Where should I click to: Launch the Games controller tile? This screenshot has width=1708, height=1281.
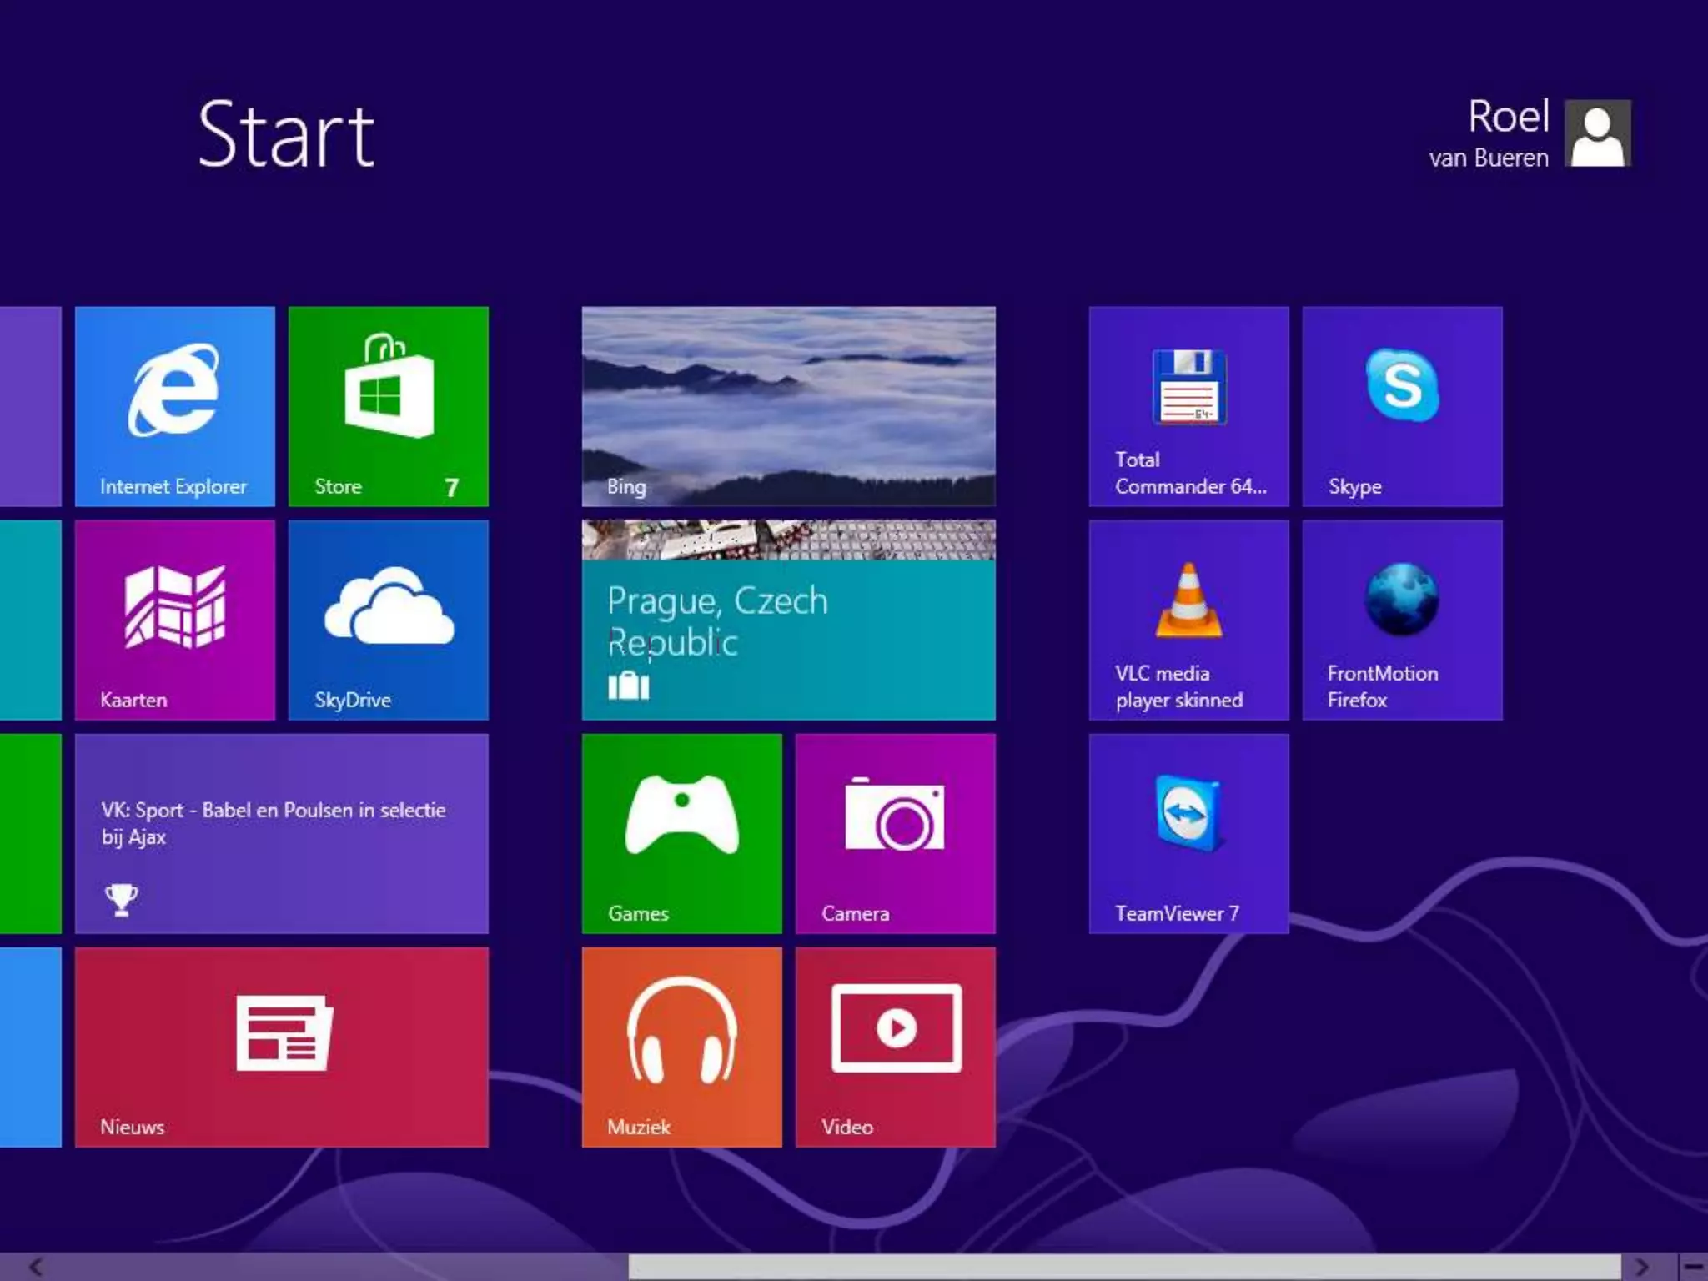(681, 833)
